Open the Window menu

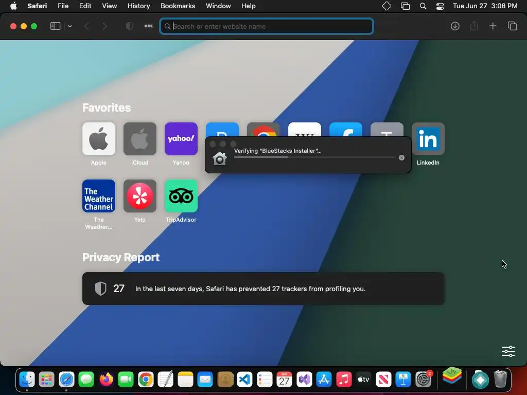[218, 6]
